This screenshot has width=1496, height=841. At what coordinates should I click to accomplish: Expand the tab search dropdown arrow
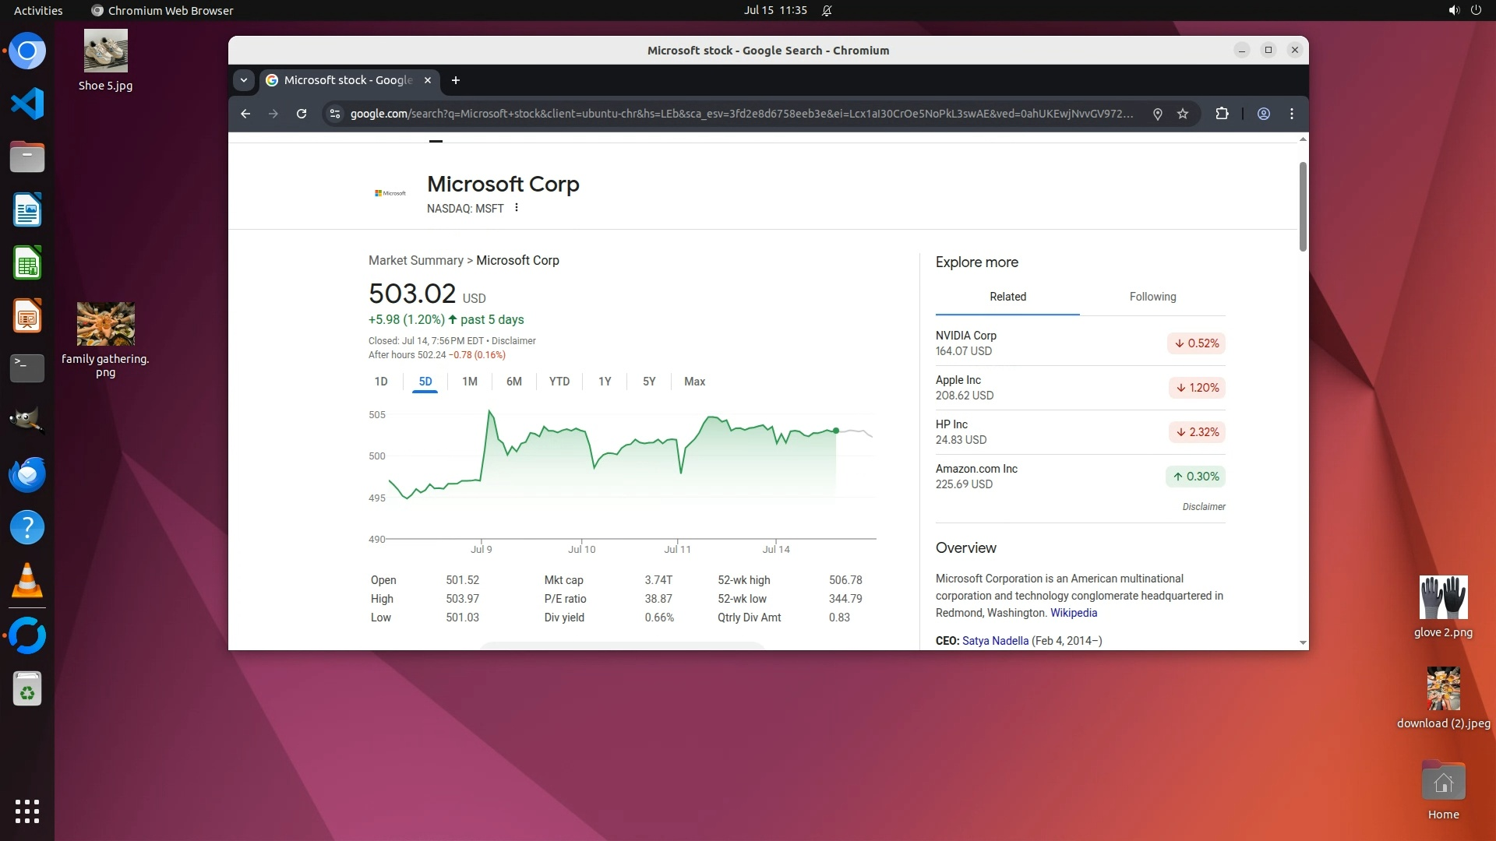point(244,80)
